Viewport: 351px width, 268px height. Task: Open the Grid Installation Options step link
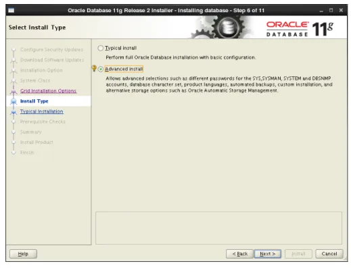click(x=48, y=90)
